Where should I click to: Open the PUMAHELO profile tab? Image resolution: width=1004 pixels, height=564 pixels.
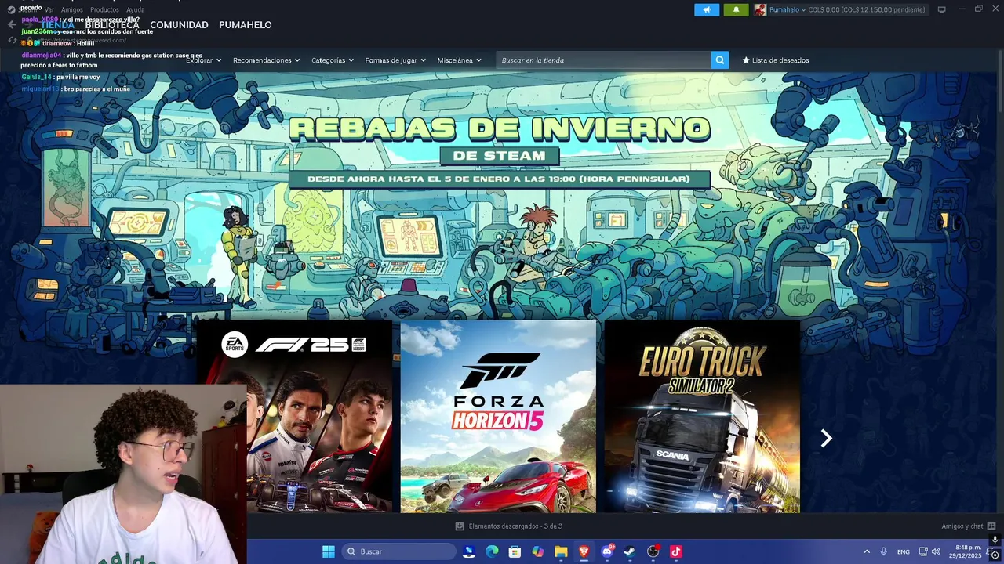click(246, 25)
